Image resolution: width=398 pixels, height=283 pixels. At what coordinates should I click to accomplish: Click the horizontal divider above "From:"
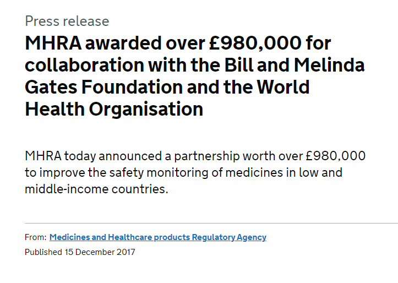click(x=211, y=224)
